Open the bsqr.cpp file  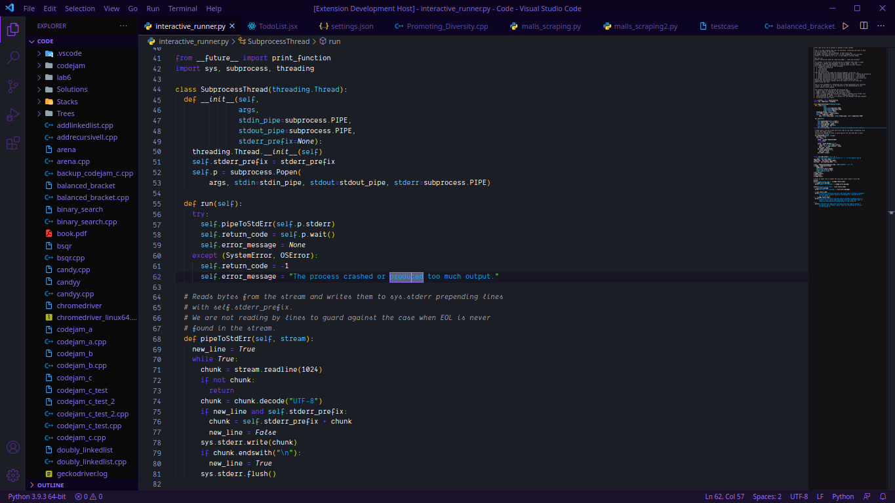tap(71, 258)
